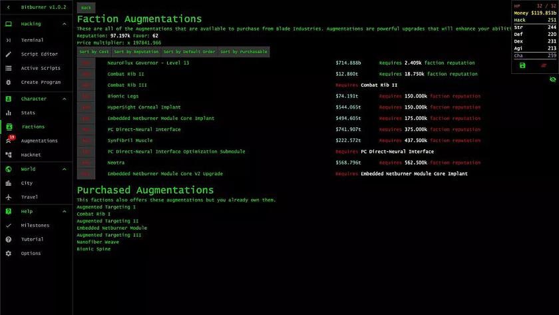
Task: Click the Hacking section laptop icon
Action: click(9, 24)
